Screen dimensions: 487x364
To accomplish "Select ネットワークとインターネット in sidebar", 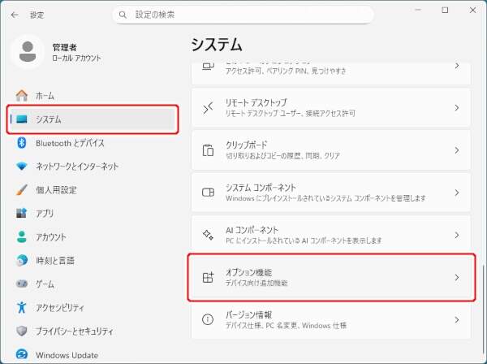I will coord(93,167).
